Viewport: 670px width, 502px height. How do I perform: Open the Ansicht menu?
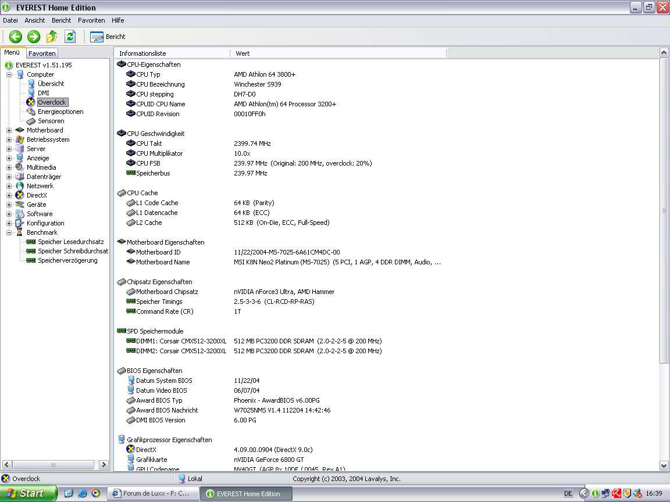35,20
